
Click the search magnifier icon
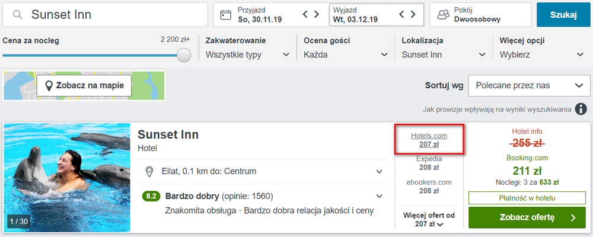pos(17,15)
